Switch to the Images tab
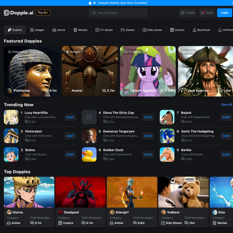 click(x=37, y=30)
